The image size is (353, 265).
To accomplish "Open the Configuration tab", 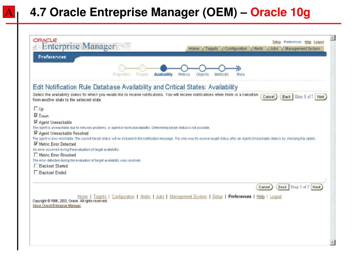I will tap(235, 49).
